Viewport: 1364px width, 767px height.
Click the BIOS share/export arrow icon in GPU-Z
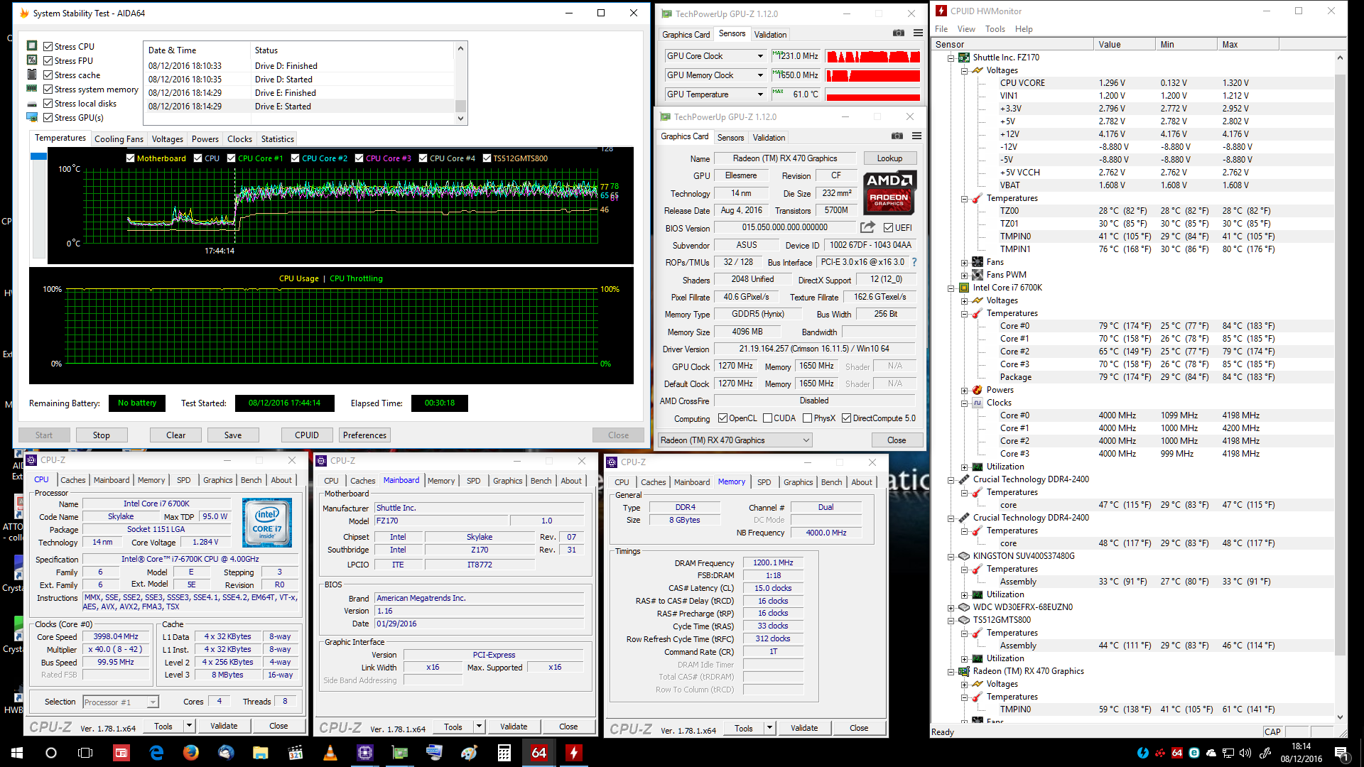coord(867,227)
